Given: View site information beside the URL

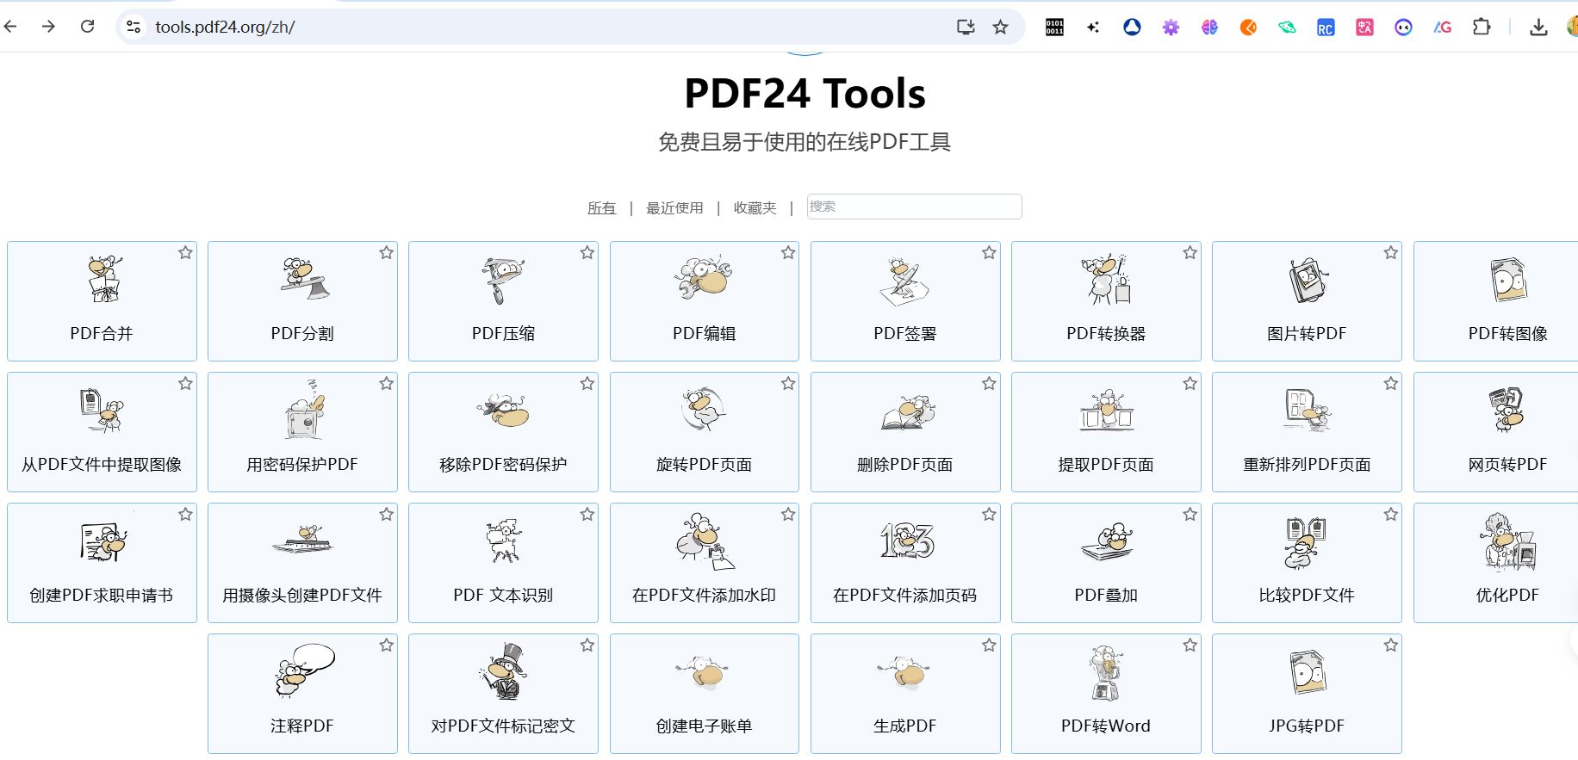Looking at the screenshot, I should click(134, 27).
